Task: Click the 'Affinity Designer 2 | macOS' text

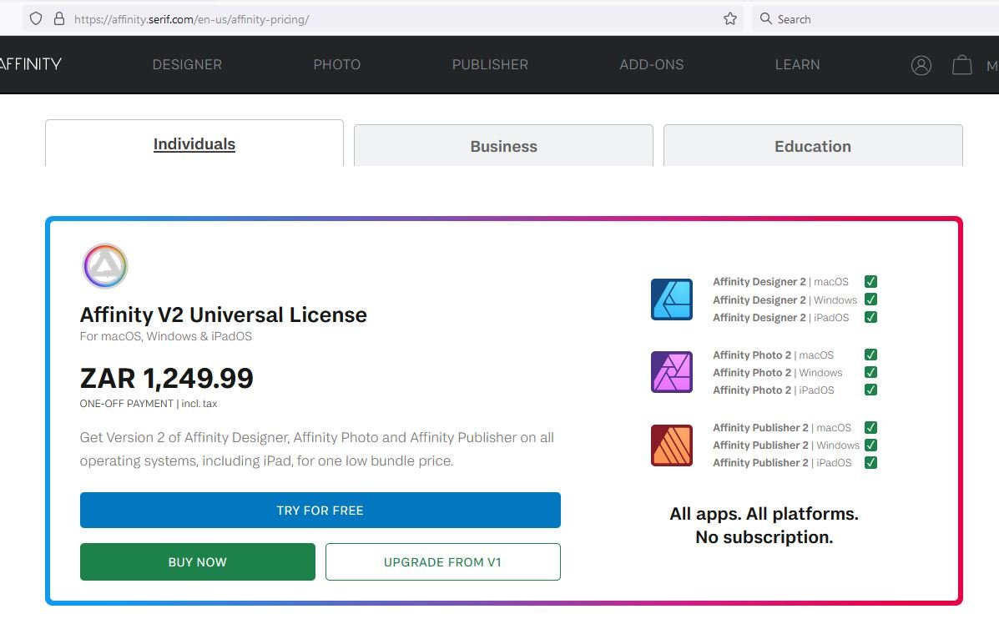Action: [x=780, y=281]
